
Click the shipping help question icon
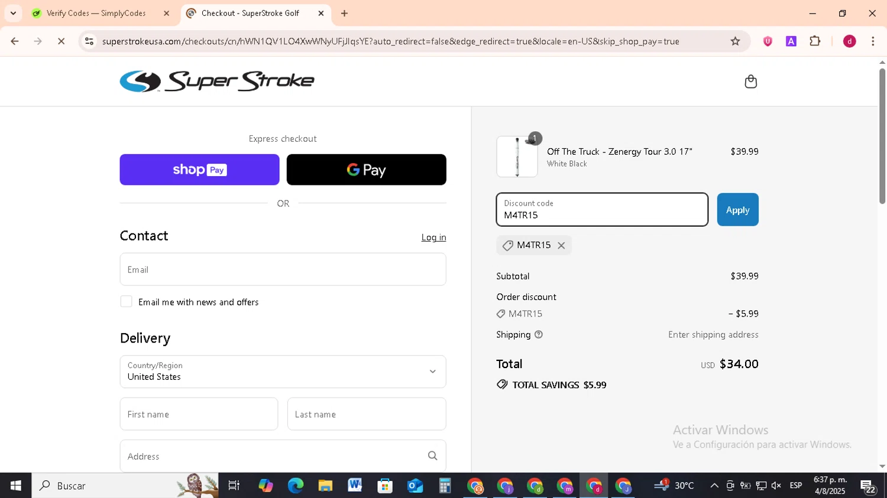pos(538,334)
